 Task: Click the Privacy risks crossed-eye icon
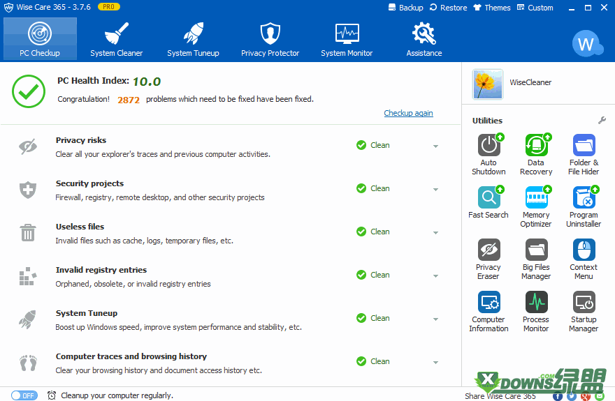[x=28, y=146]
